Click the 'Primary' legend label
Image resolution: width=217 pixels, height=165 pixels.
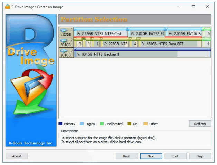click(69, 124)
